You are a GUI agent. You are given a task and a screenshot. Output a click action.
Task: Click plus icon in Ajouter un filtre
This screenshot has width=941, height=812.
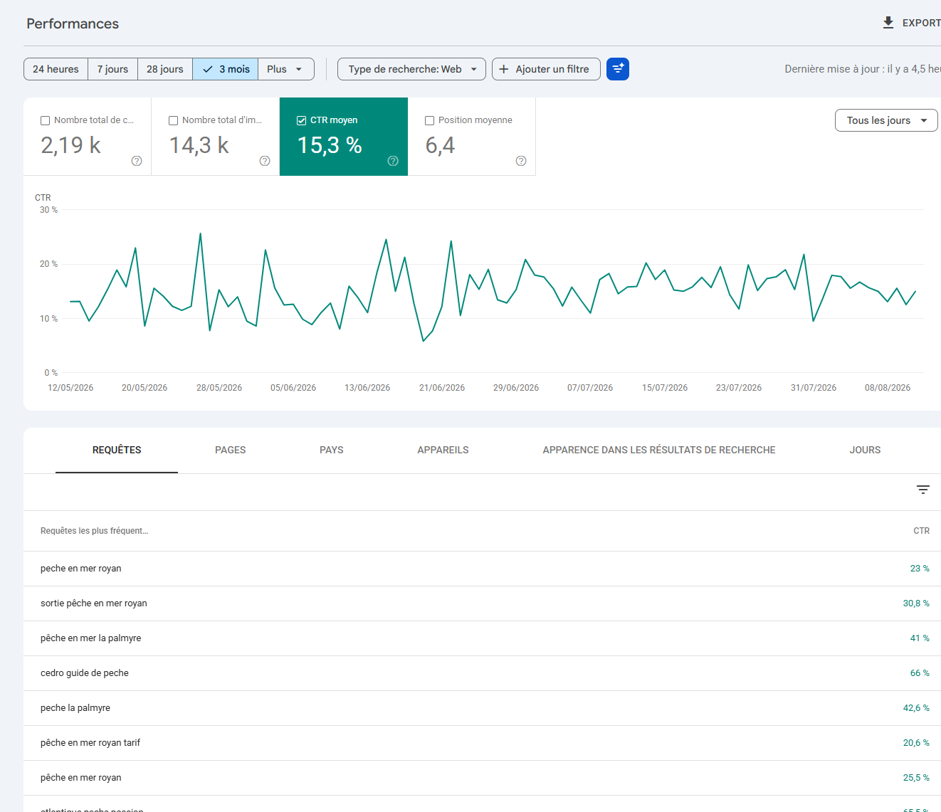504,69
